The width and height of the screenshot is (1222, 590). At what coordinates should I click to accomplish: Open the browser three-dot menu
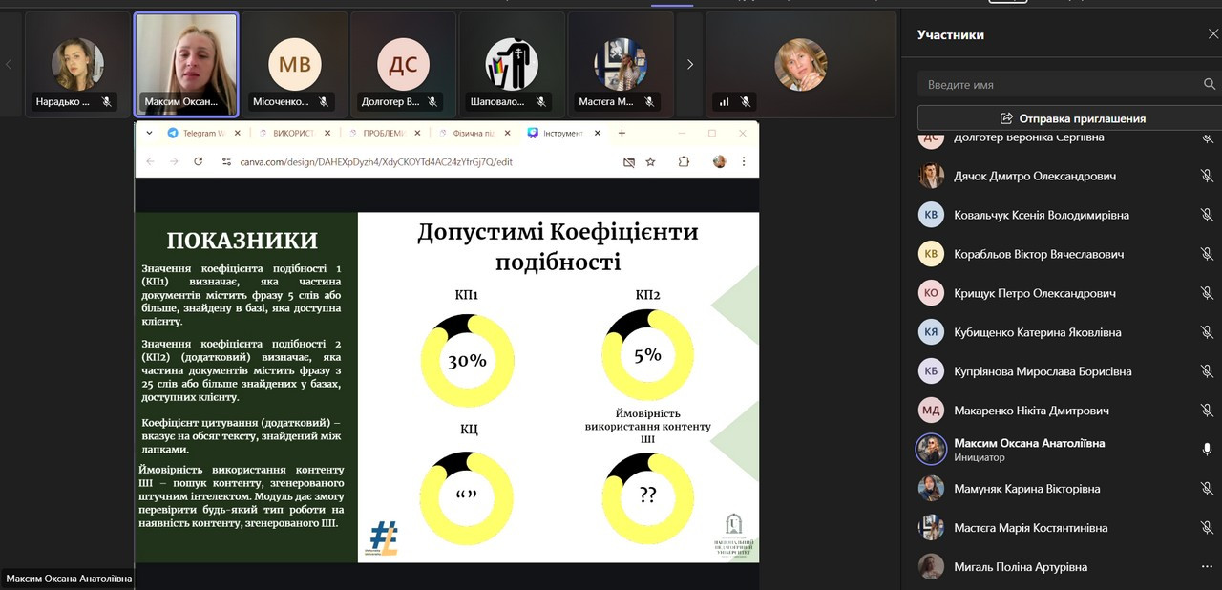(744, 162)
